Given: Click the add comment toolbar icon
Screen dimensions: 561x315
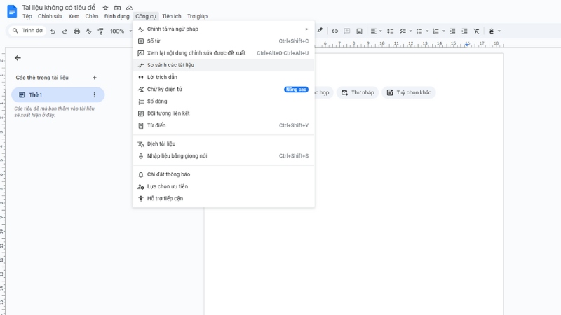Looking at the screenshot, I should pos(346,31).
